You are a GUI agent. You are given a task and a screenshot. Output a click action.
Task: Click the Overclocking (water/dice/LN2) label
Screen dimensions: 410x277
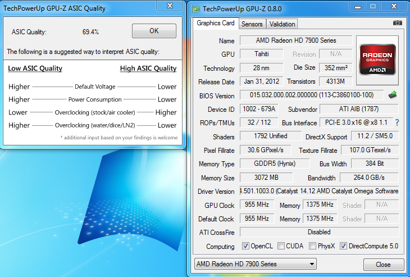point(95,125)
